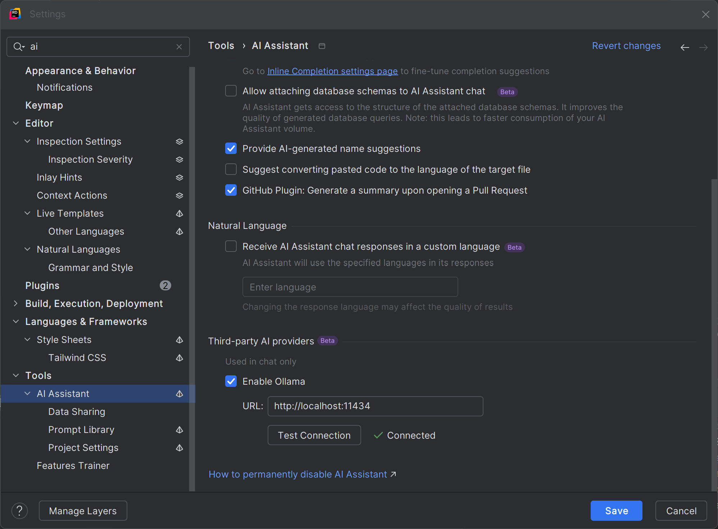Click the layer icon in AI Assistant row
The height and width of the screenshot is (529, 718).
click(x=179, y=394)
